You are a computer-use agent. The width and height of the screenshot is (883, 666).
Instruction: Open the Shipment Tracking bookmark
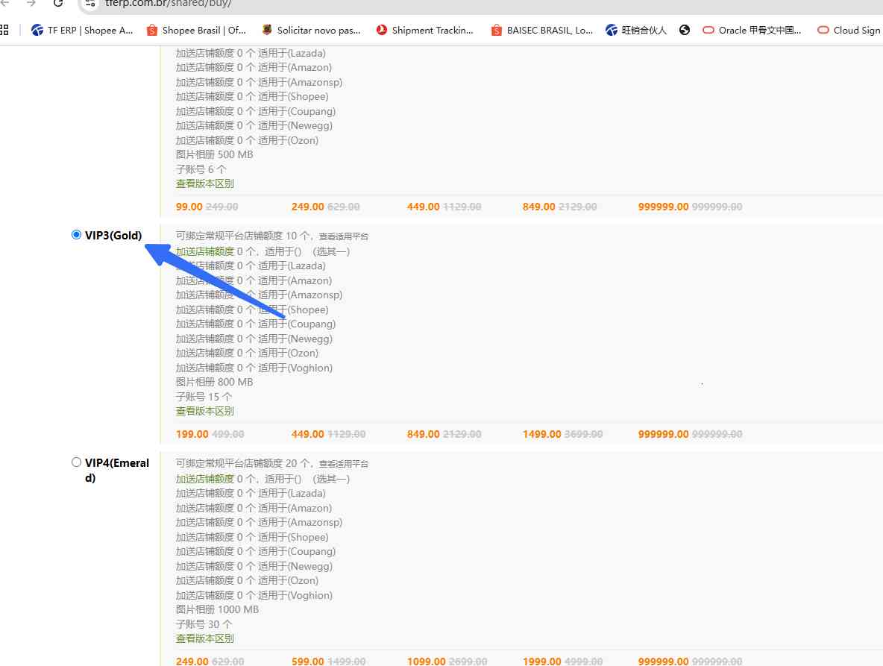pyautogui.click(x=425, y=31)
